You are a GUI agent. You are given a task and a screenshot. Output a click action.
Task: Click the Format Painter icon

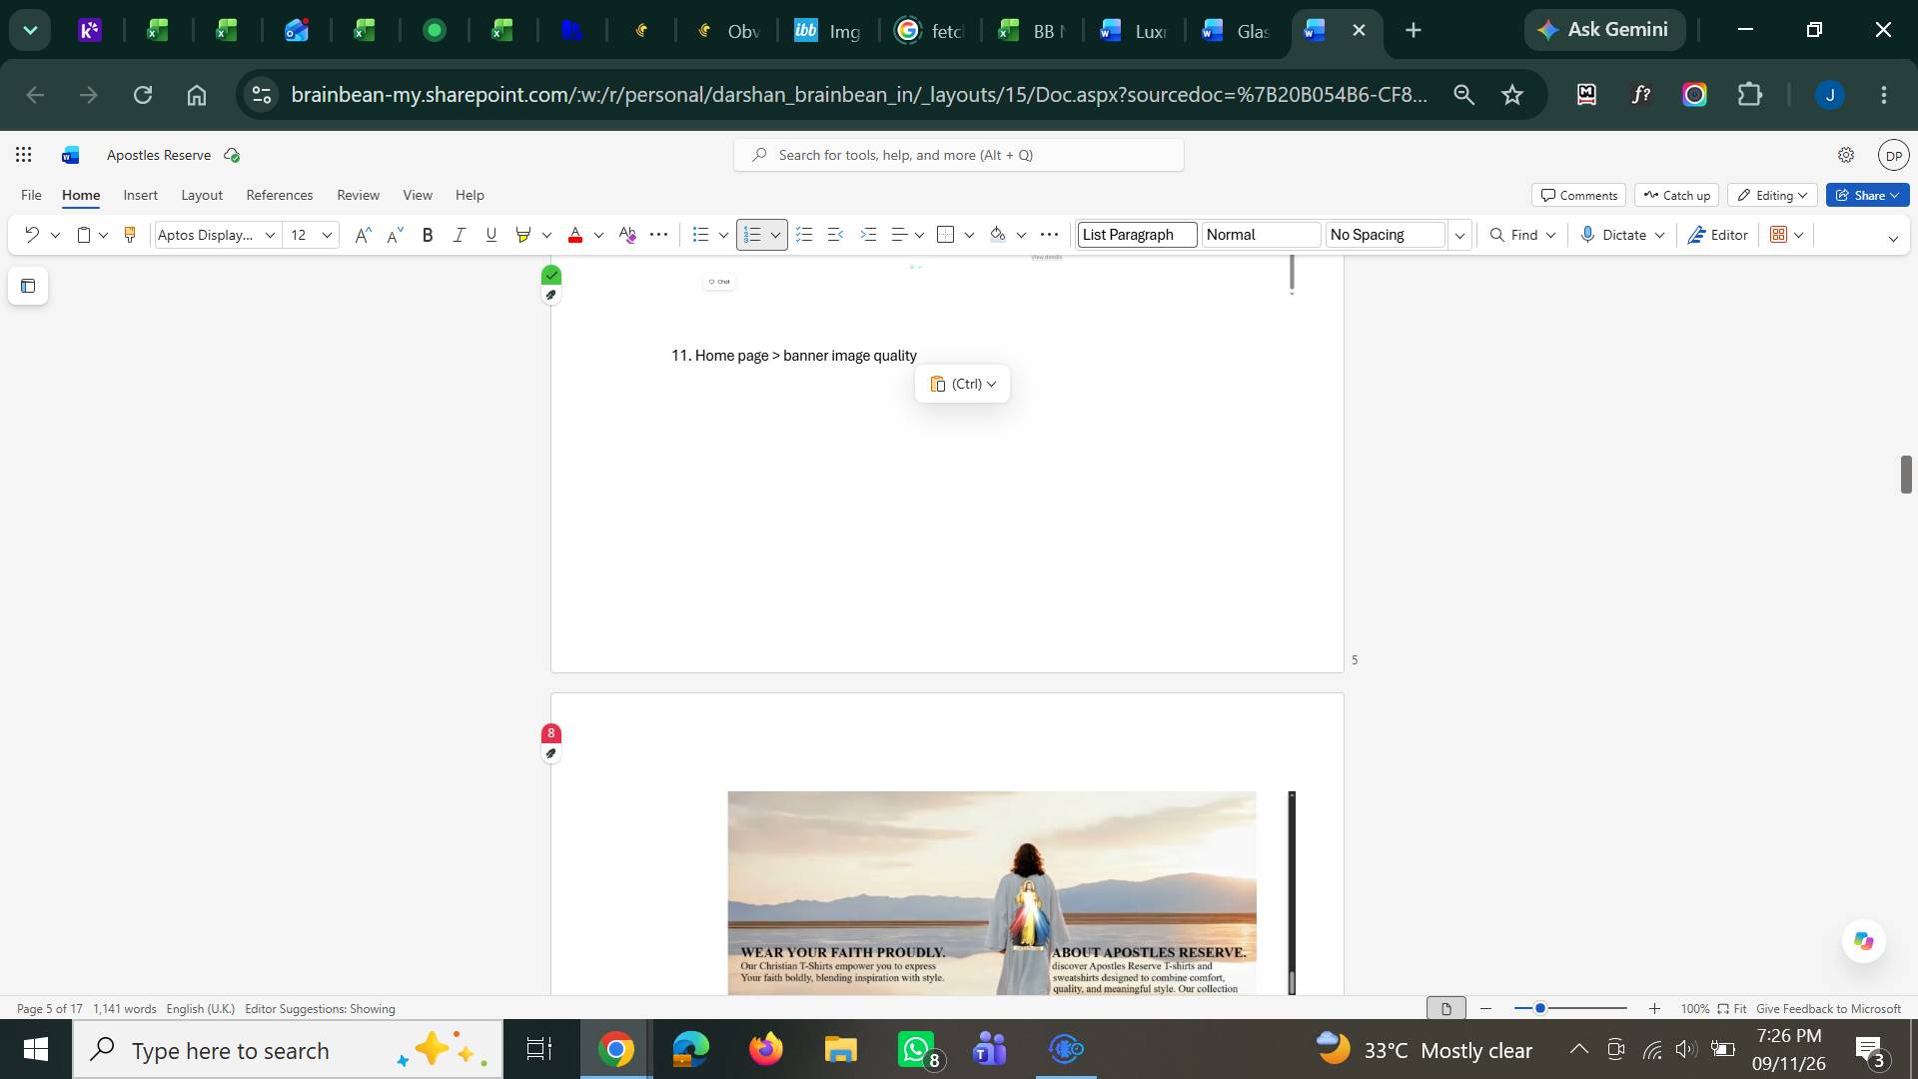pyautogui.click(x=129, y=235)
